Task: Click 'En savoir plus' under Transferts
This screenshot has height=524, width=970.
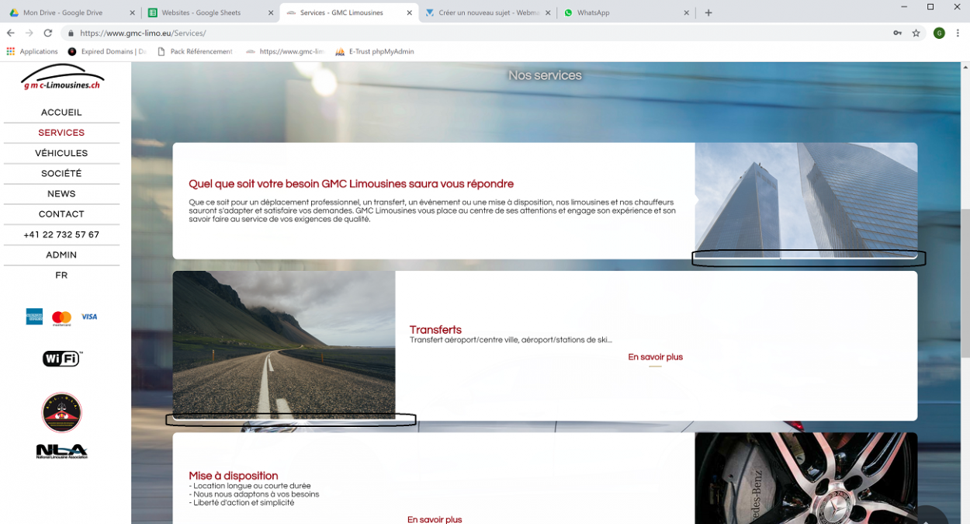Action: [x=656, y=357]
